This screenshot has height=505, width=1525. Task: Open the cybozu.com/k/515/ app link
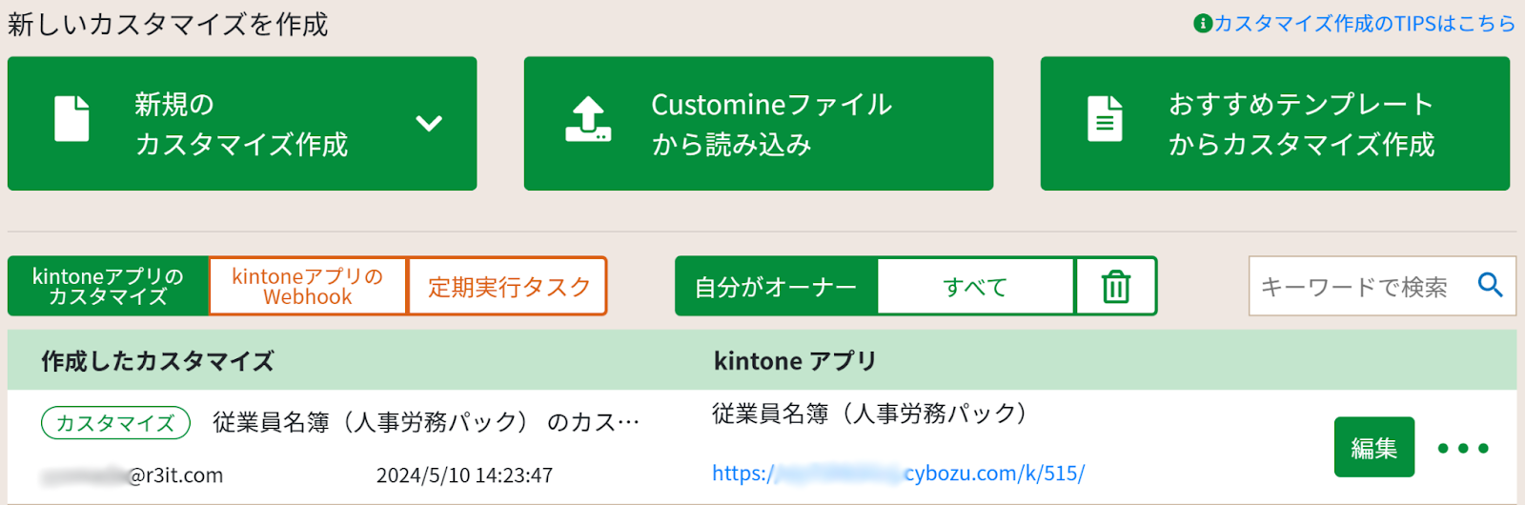pos(898,473)
